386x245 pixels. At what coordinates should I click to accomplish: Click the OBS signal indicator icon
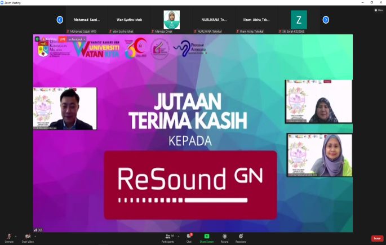click(36, 230)
